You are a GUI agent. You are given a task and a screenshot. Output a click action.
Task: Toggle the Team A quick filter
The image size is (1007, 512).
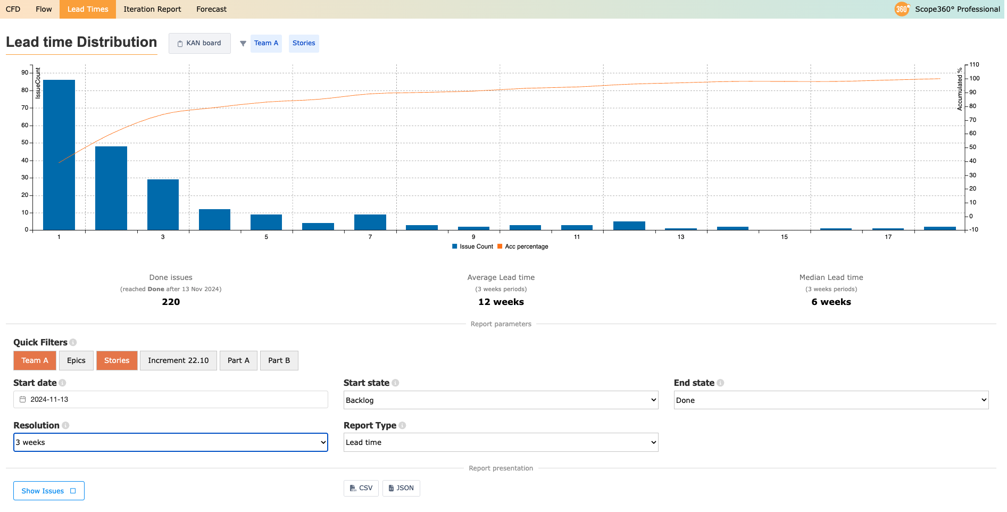[x=35, y=361]
